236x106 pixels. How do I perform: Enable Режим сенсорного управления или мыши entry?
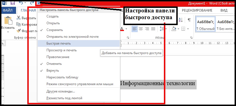click(x=79, y=84)
